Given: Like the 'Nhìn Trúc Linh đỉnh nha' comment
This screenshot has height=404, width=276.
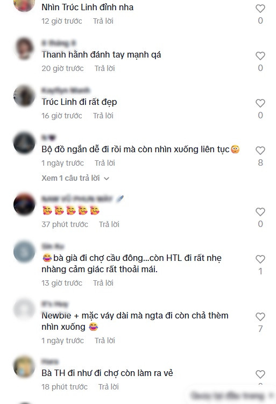Looking at the screenshot, I should (x=260, y=9).
